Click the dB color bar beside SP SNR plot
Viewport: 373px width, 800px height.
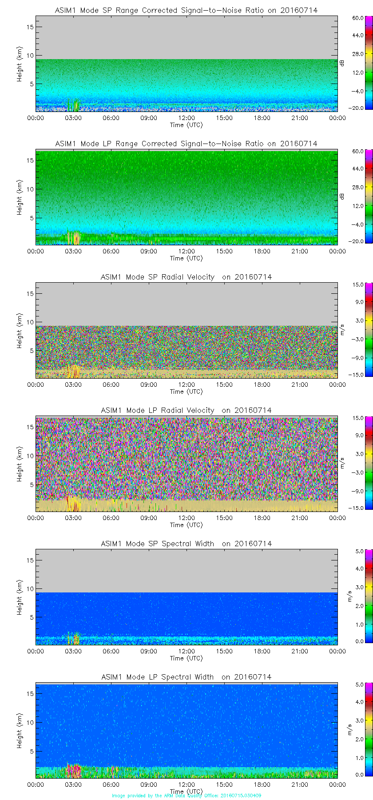point(357,63)
